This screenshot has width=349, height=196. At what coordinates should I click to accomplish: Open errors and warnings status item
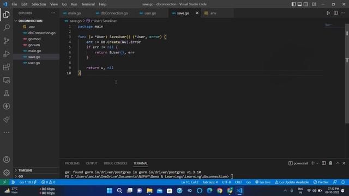[x=49, y=182]
